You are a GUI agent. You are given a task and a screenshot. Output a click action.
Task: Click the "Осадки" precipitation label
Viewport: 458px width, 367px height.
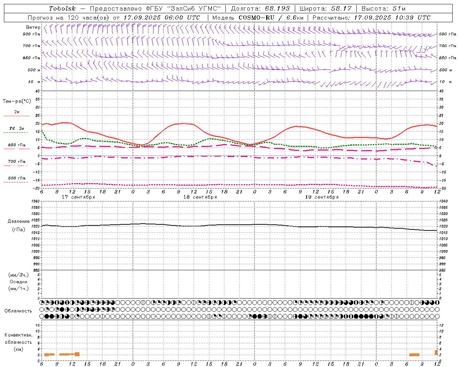19,282
